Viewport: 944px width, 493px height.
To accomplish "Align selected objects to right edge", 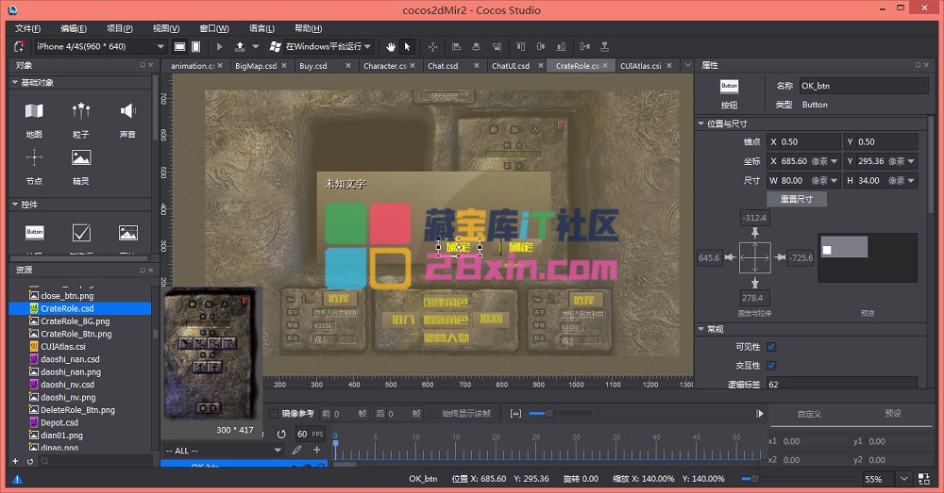I will (x=497, y=46).
